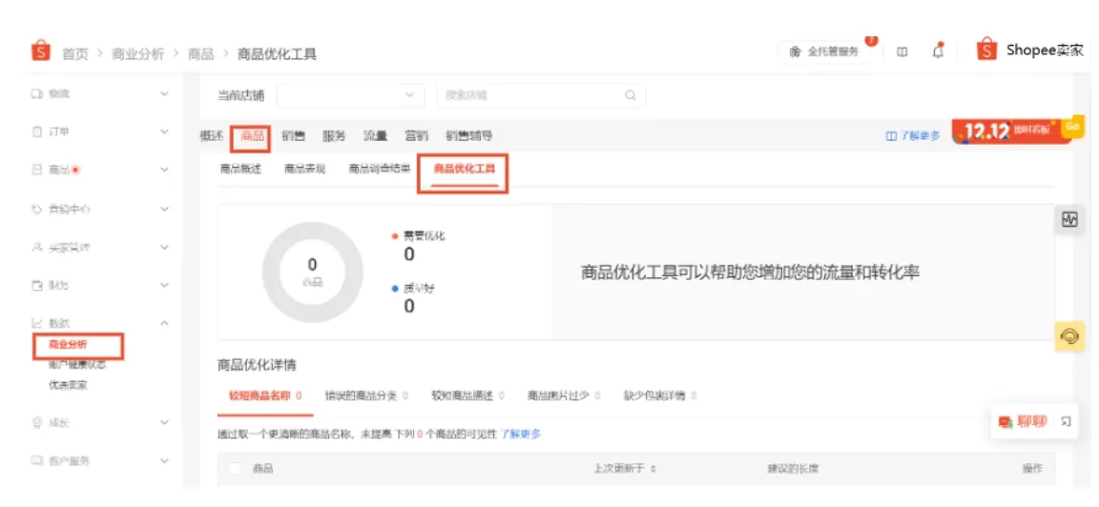Image resolution: width=1099 pixels, height=507 pixels.
Task: Expand the 客户服务 sidebar section chevron
Action: (x=165, y=461)
